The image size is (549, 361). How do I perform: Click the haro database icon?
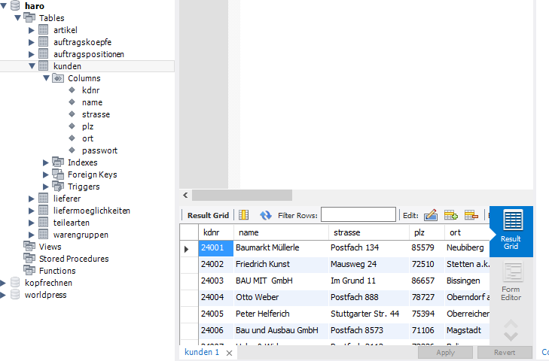pyautogui.click(x=15, y=5)
